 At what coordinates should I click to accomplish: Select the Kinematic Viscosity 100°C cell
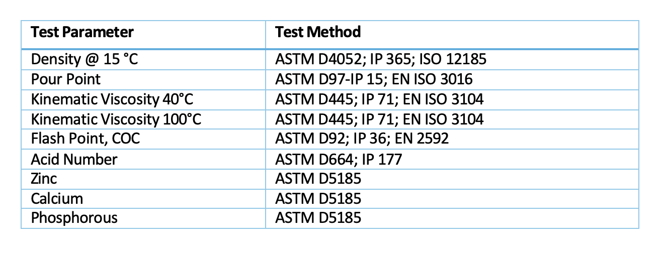pyautogui.click(x=116, y=119)
